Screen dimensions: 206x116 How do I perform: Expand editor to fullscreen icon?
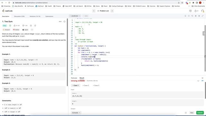click(202, 16)
